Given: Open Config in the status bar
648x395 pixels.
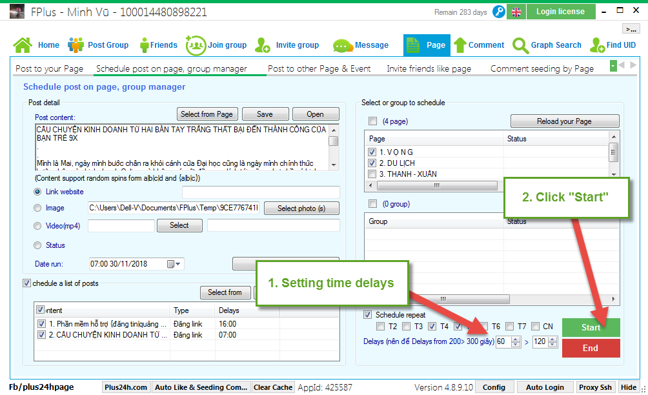Looking at the screenshot, I should pos(494,387).
